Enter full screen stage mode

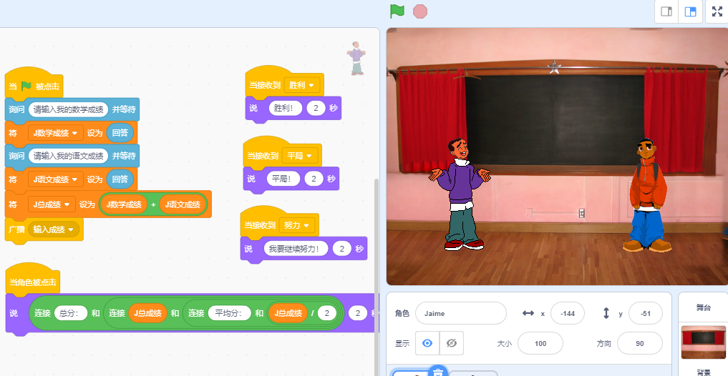pyautogui.click(x=717, y=11)
